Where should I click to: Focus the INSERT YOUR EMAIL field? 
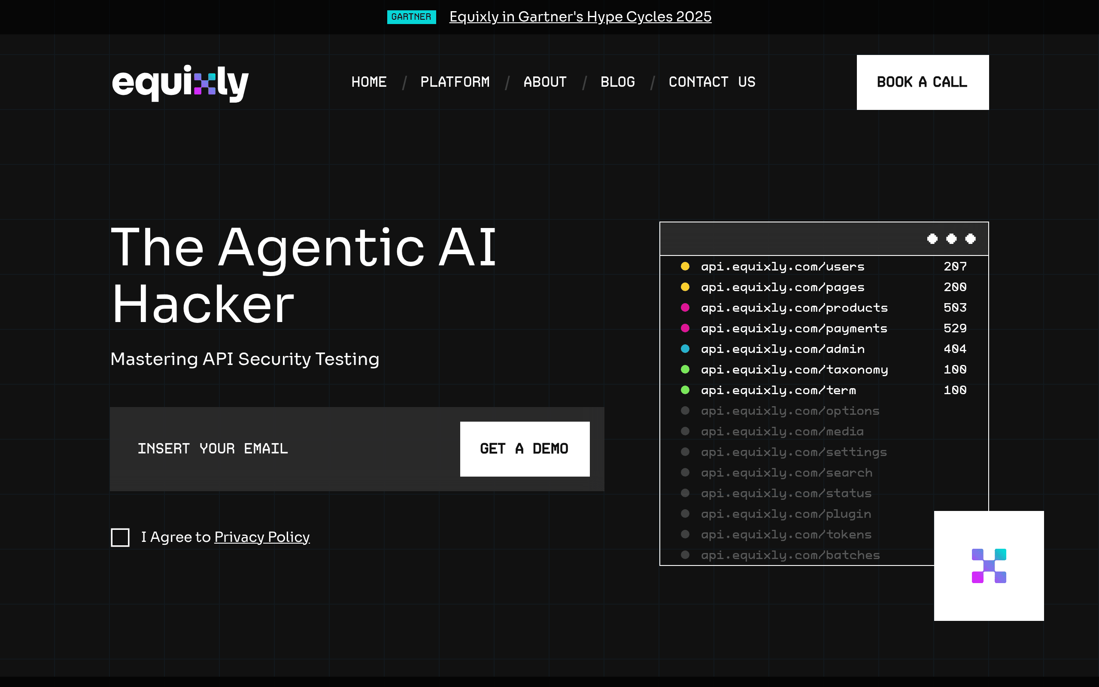tap(285, 449)
